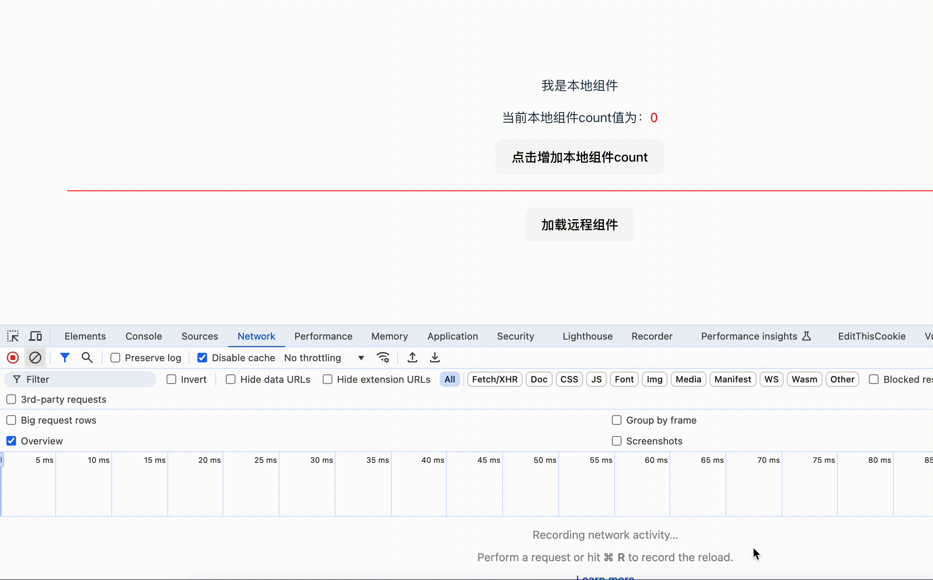Toggle the device toolbar
This screenshot has height=580, width=933.
click(35, 336)
